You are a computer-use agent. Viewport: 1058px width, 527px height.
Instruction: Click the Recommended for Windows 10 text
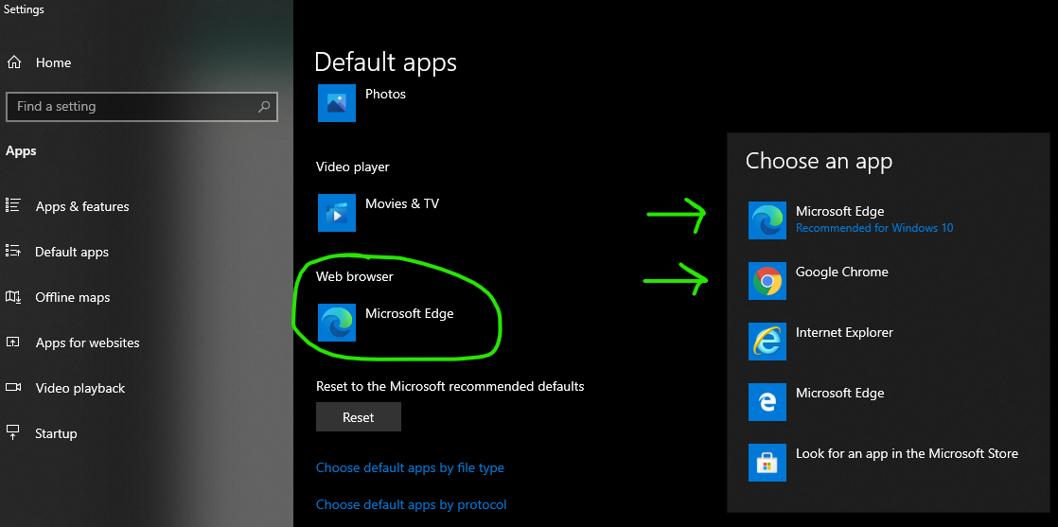pos(874,228)
